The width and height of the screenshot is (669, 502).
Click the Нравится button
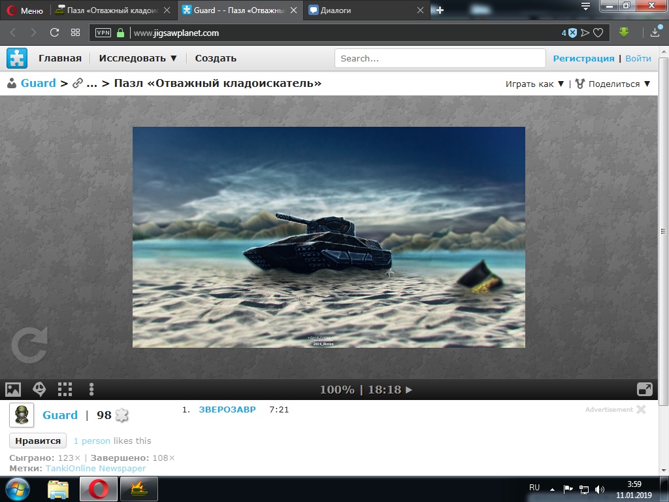[x=38, y=441]
